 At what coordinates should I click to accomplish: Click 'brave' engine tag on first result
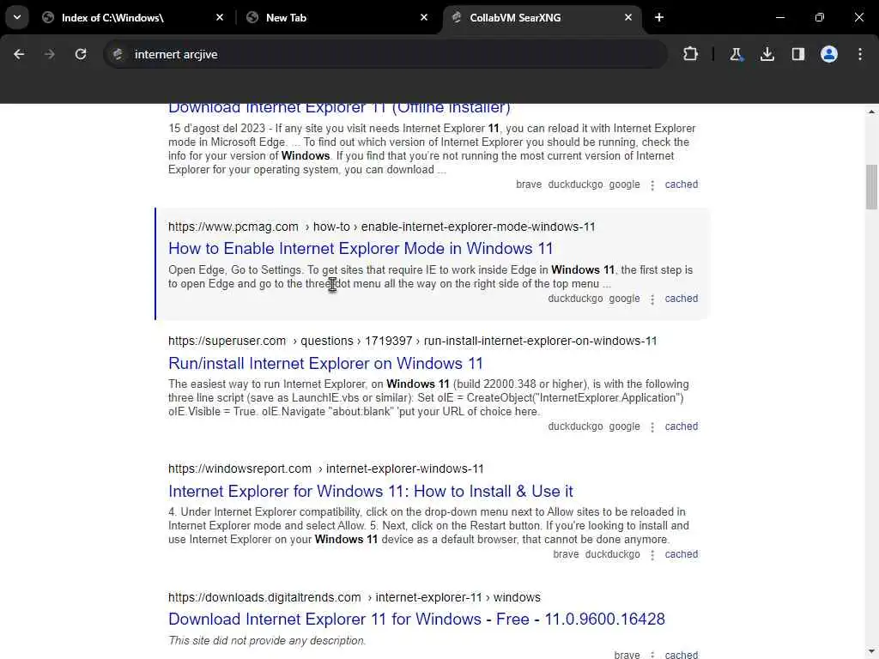pyautogui.click(x=529, y=184)
